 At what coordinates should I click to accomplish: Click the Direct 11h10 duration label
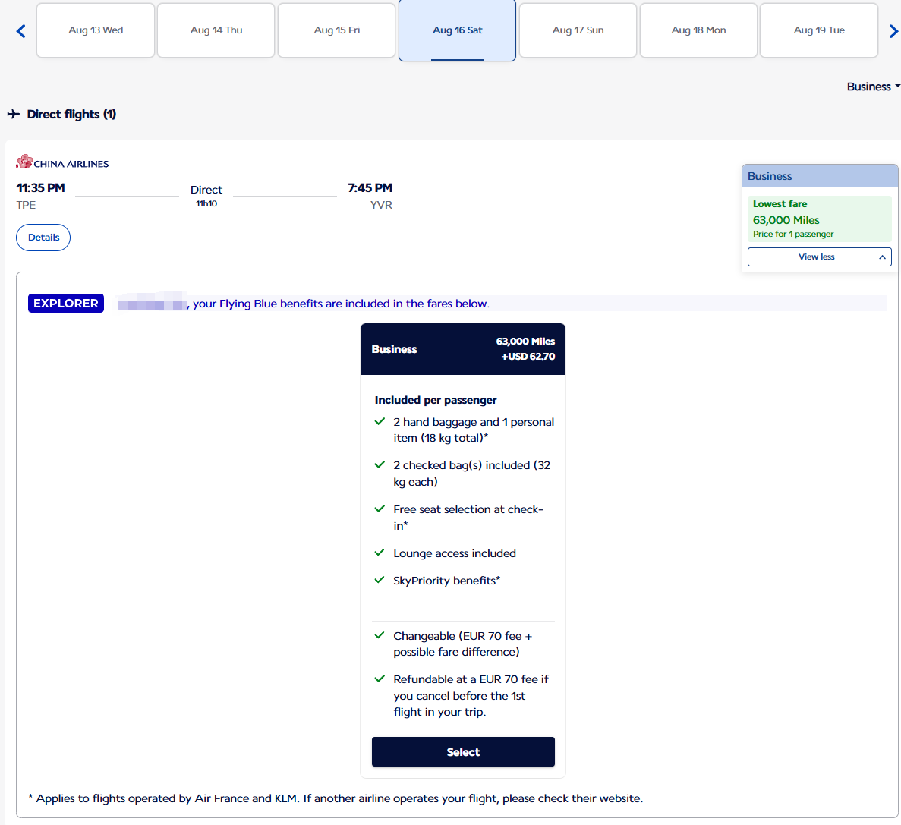pyautogui.click(x=206, y=195)
